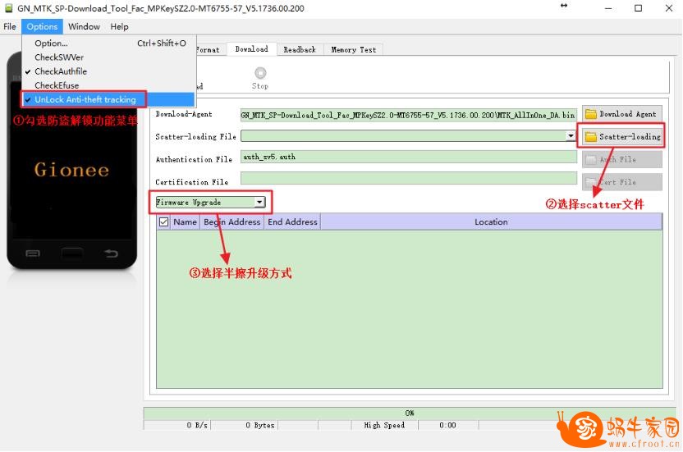Click the Scatter-loading folder button
Image resolution: width=683 pixels, height=452 pixels.
click(x=621, y=137)
